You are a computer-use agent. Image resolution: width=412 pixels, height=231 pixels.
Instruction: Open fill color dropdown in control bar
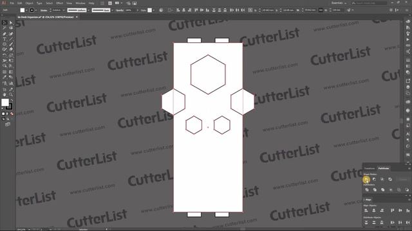26,10
